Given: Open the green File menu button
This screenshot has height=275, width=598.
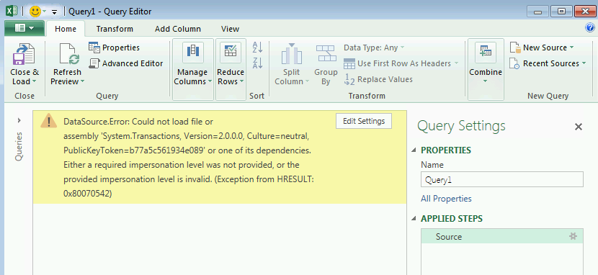Looking at the screenshot, I should click(24, 28).
